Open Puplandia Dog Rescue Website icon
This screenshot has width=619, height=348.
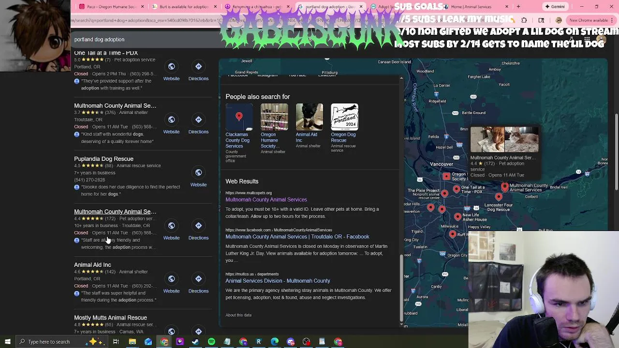[198, 173]
